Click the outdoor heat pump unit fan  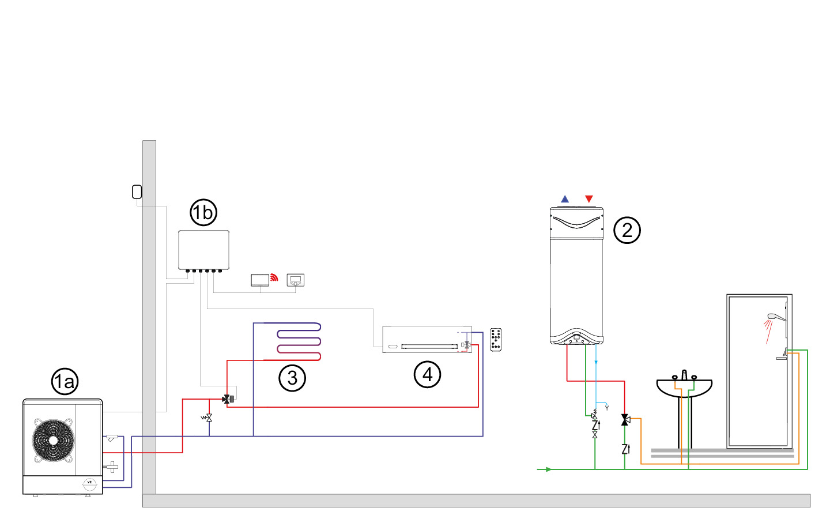pyautogui.click(x=54, y=441)
